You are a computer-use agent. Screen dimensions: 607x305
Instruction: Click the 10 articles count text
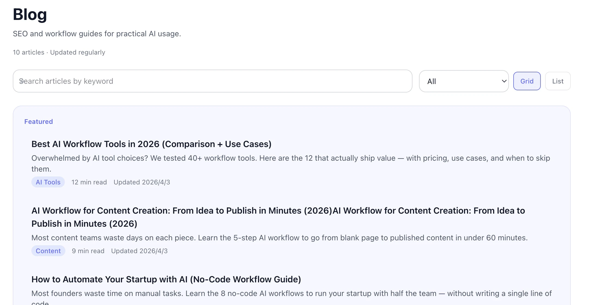click(x=28, y=52)
